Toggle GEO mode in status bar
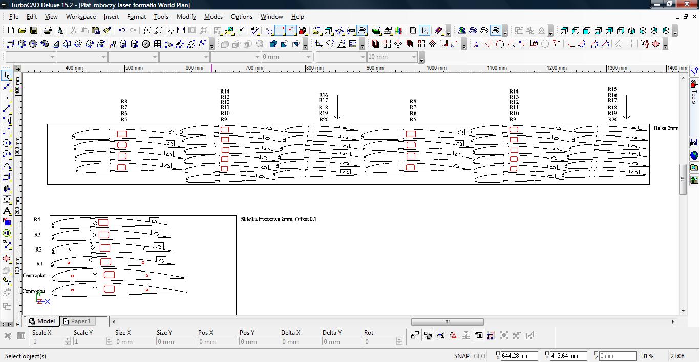700x362 pixels. tap(479, 356)
